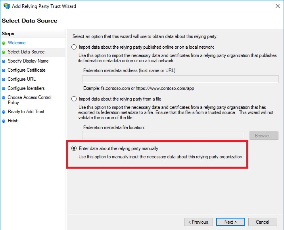
Task: Click the Federation metadata address field
Action: 180,80
